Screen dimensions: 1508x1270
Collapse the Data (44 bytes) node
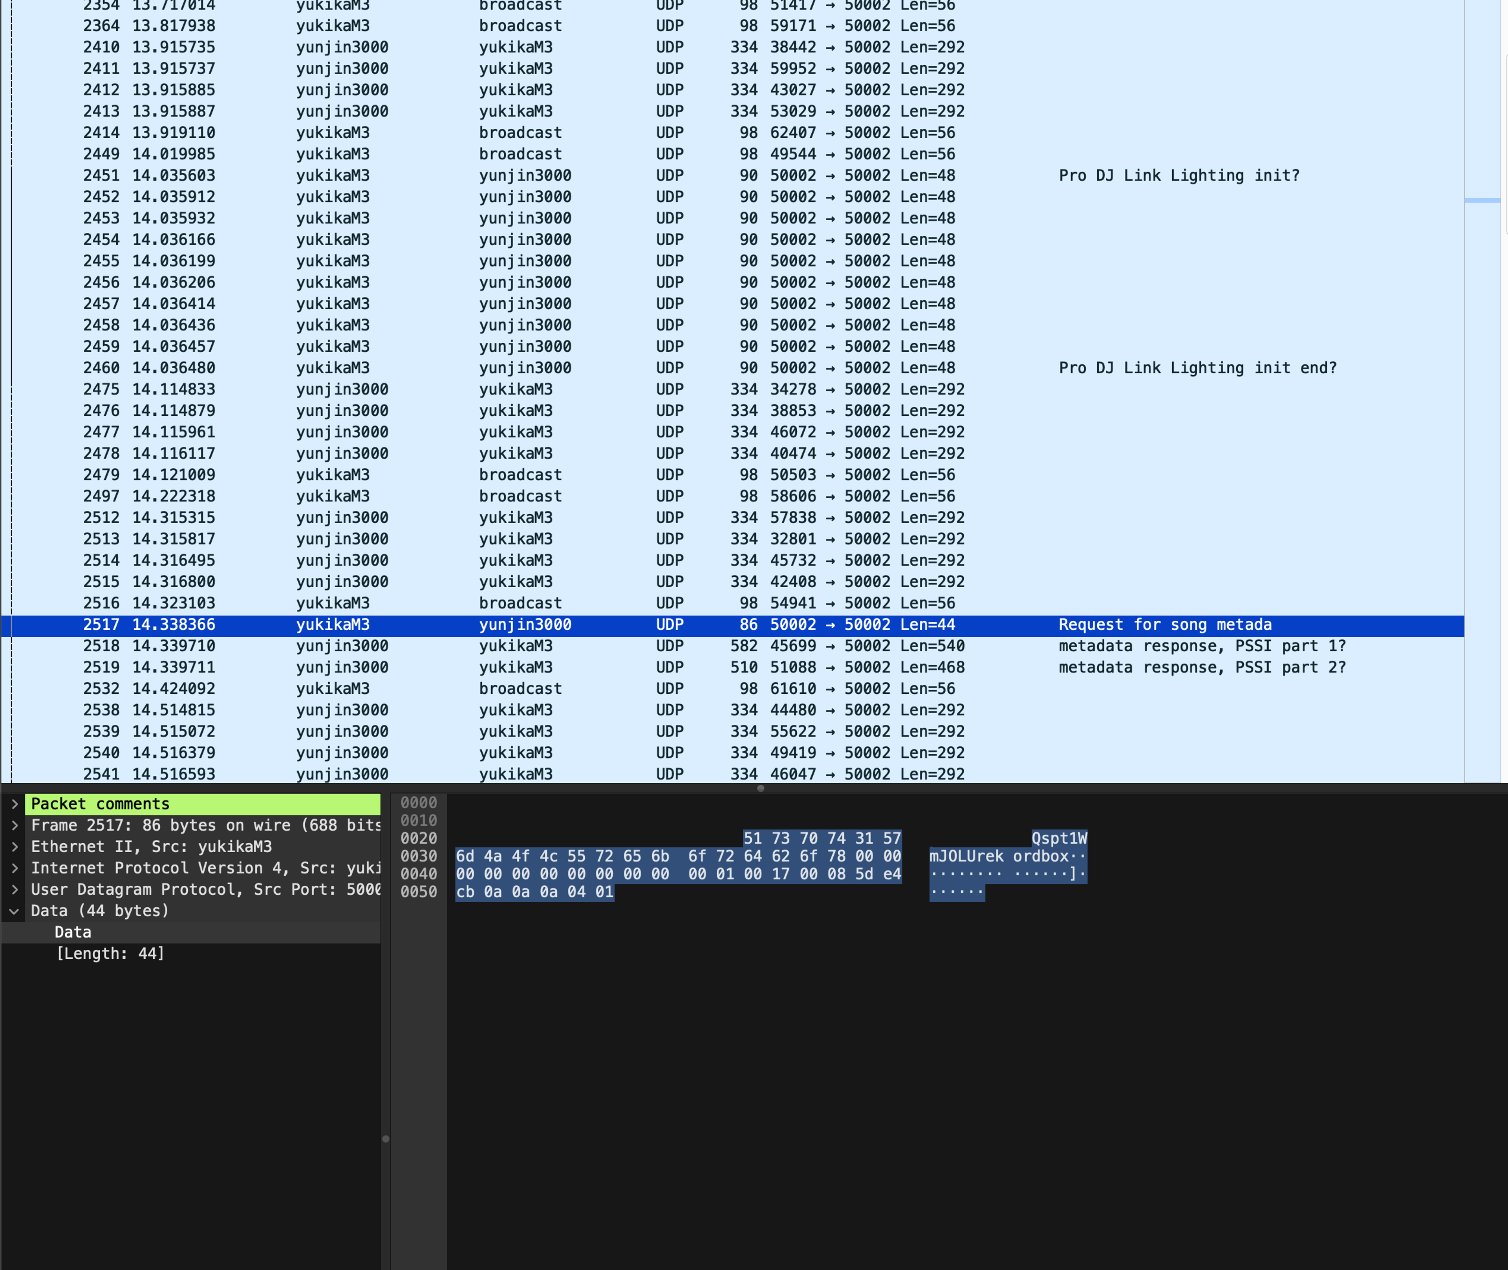pos(15,912)
